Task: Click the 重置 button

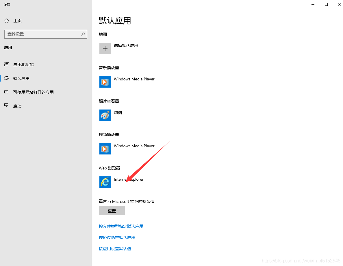Action: coord(112,211)
